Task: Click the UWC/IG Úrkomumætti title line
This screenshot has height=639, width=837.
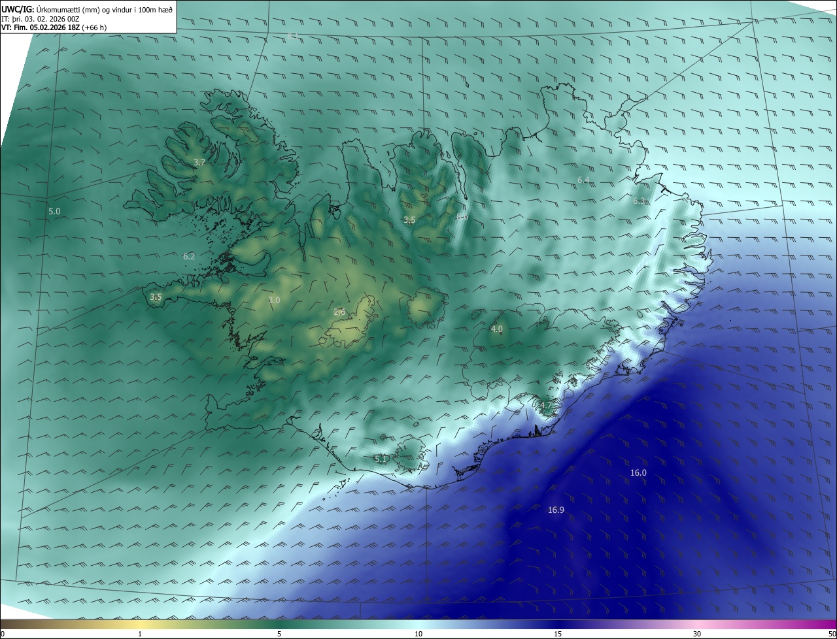Action: [x=88, y=9]
